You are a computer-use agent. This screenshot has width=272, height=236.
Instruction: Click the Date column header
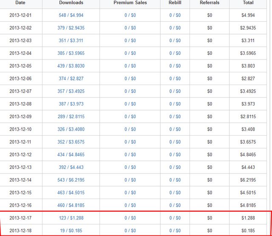20,3
